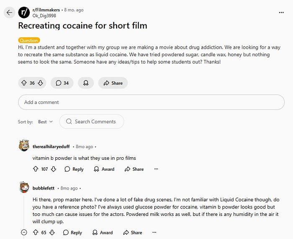Open the post's three-dot options menu
This screenshot has height=239, width=293.
281,13
